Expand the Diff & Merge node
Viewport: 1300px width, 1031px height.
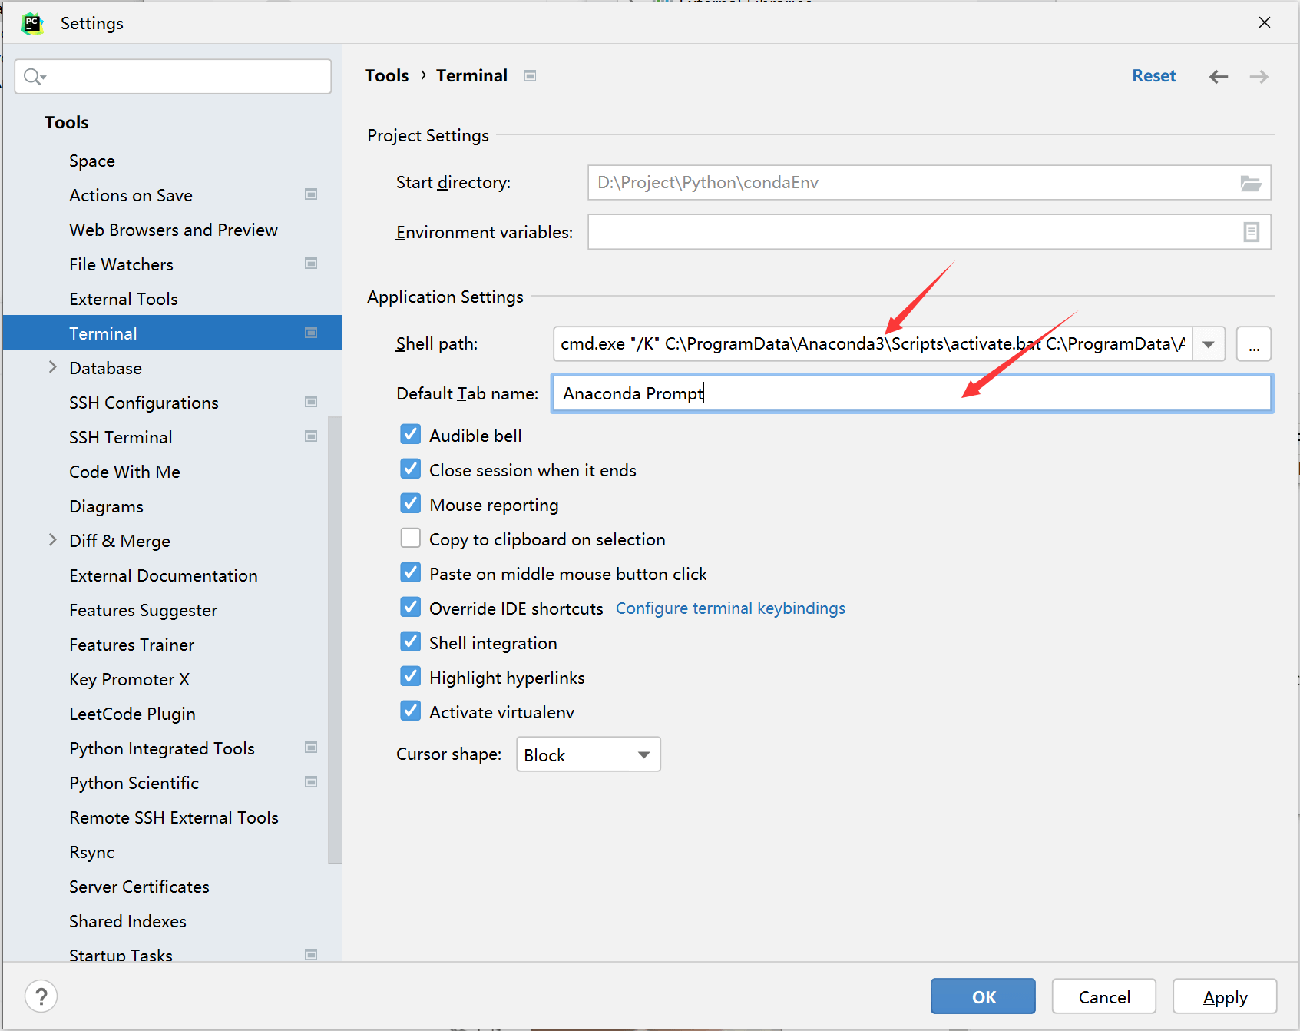point(52,540)
